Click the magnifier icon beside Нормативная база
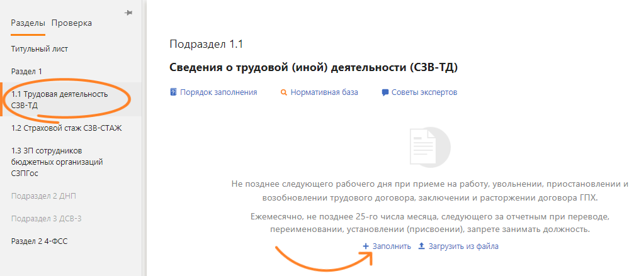This screenshot has width=634, height=276. [x=284, y=92]
